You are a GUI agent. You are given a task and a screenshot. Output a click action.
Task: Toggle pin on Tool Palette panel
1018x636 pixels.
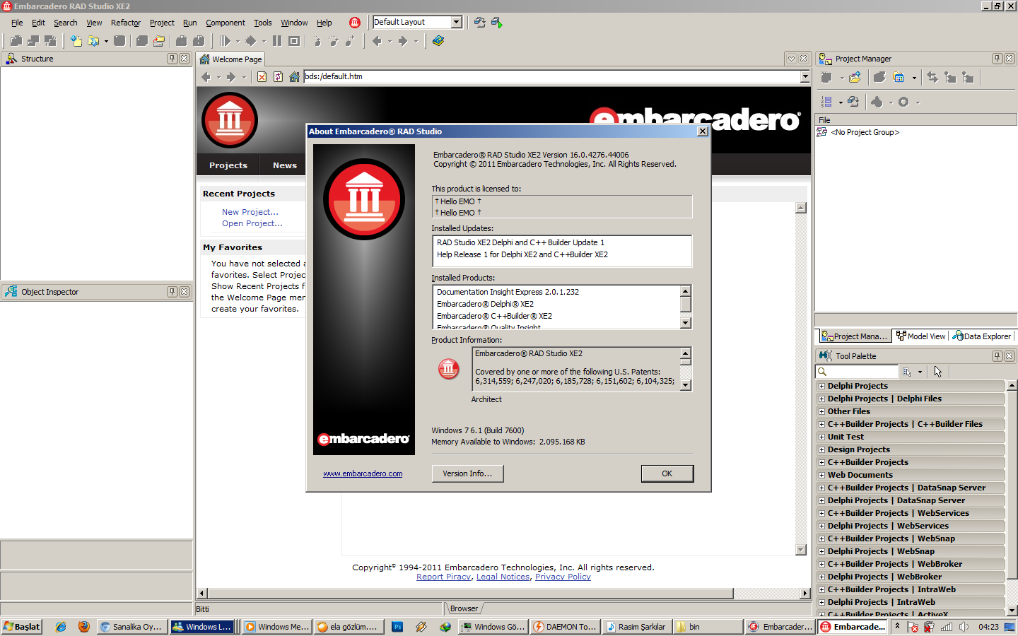[997, 356]
